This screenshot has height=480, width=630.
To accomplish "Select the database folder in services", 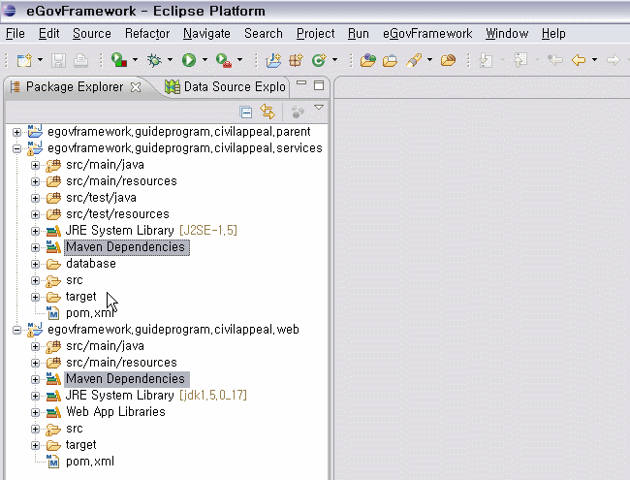I will [x=90, y=264].
